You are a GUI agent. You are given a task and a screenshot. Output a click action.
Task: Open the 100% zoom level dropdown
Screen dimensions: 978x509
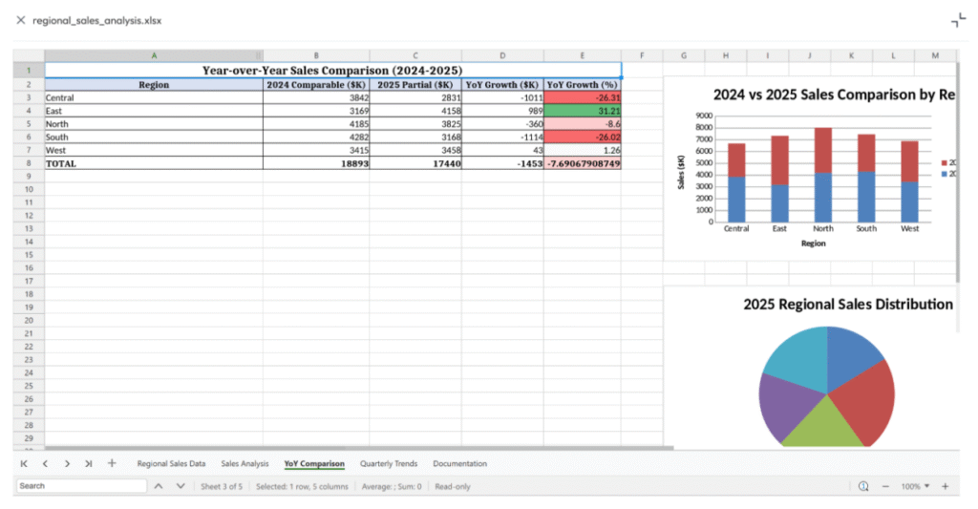coord(915,486)
